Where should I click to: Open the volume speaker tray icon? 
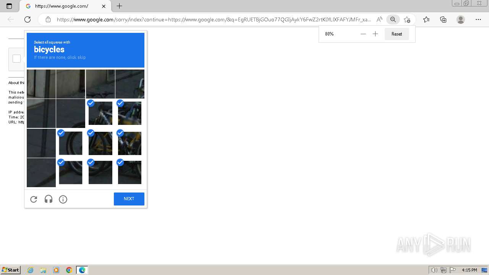click(434, 270)
